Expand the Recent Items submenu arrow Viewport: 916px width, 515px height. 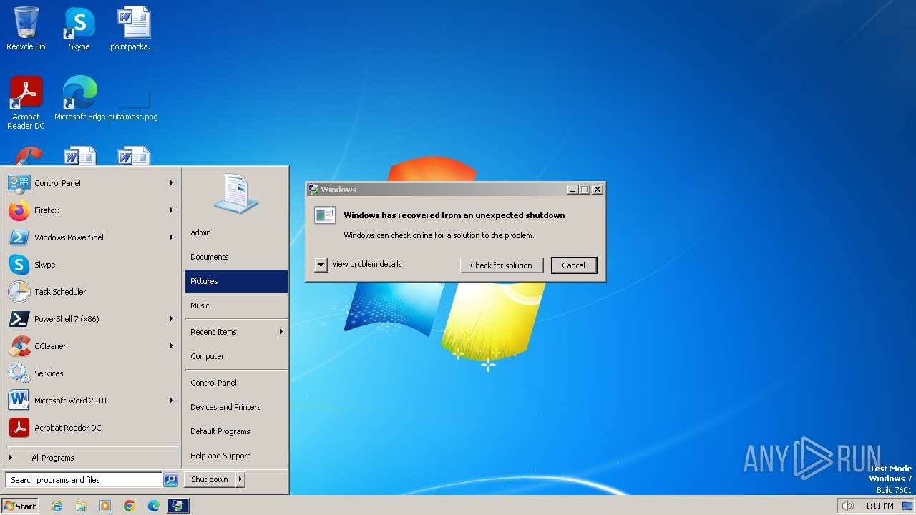(281, 332)
